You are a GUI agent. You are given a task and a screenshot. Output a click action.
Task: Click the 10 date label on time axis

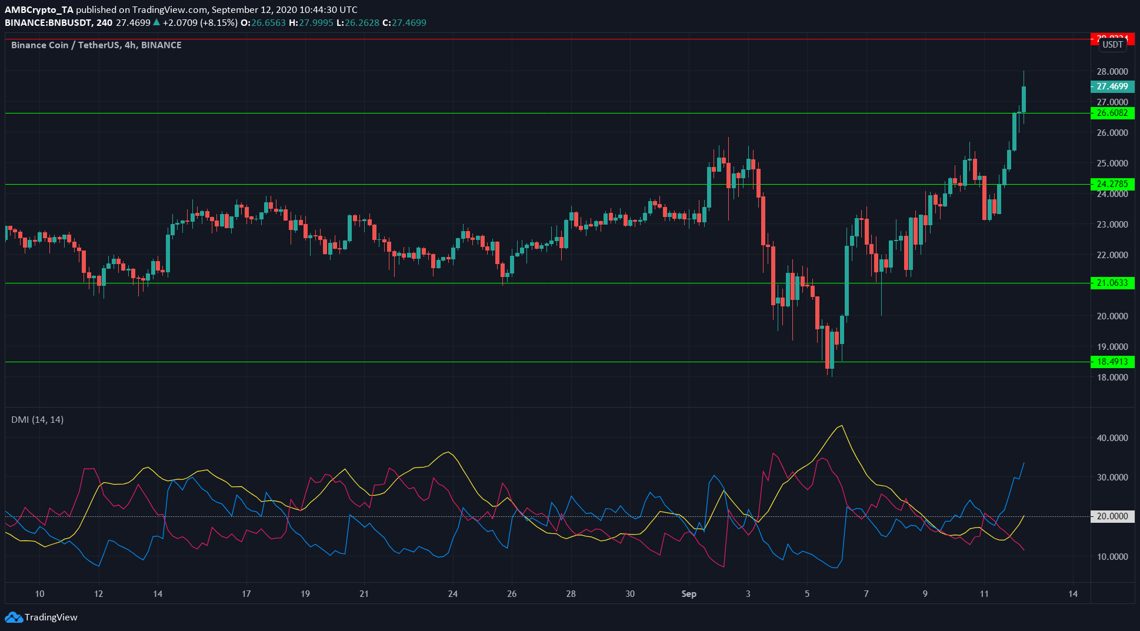39,594
